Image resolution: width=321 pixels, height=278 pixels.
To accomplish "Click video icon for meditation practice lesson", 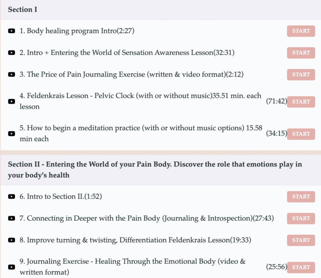I will [x=11, y=134].
